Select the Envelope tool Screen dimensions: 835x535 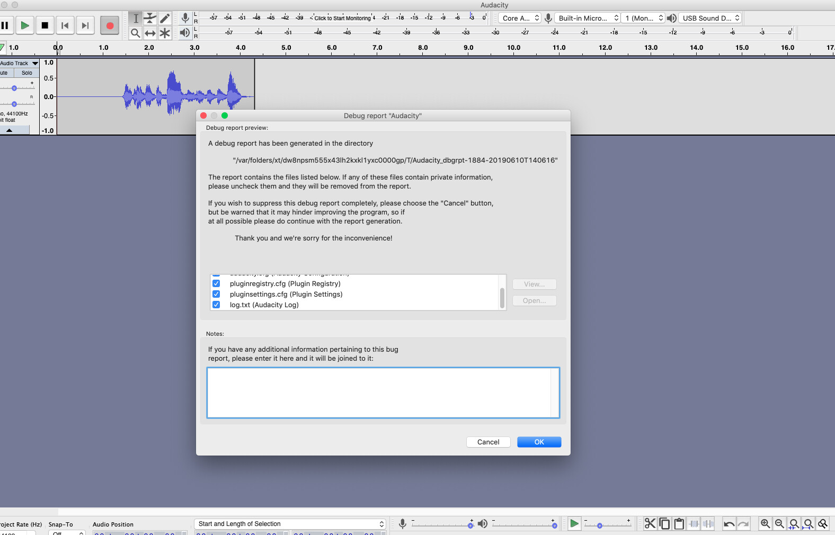150,18
